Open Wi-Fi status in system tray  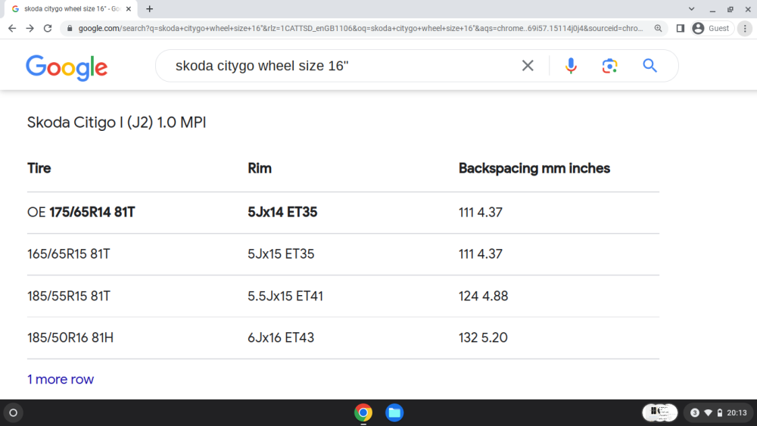[709, 412]
